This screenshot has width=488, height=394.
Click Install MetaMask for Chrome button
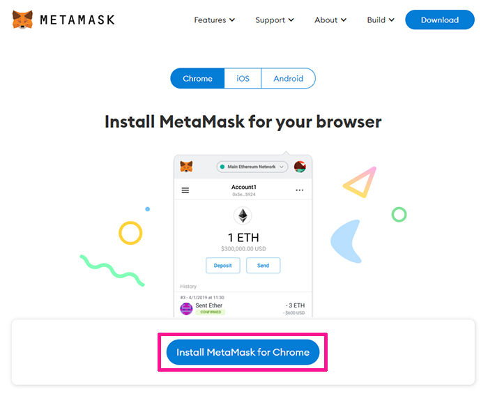coord(243,352)
